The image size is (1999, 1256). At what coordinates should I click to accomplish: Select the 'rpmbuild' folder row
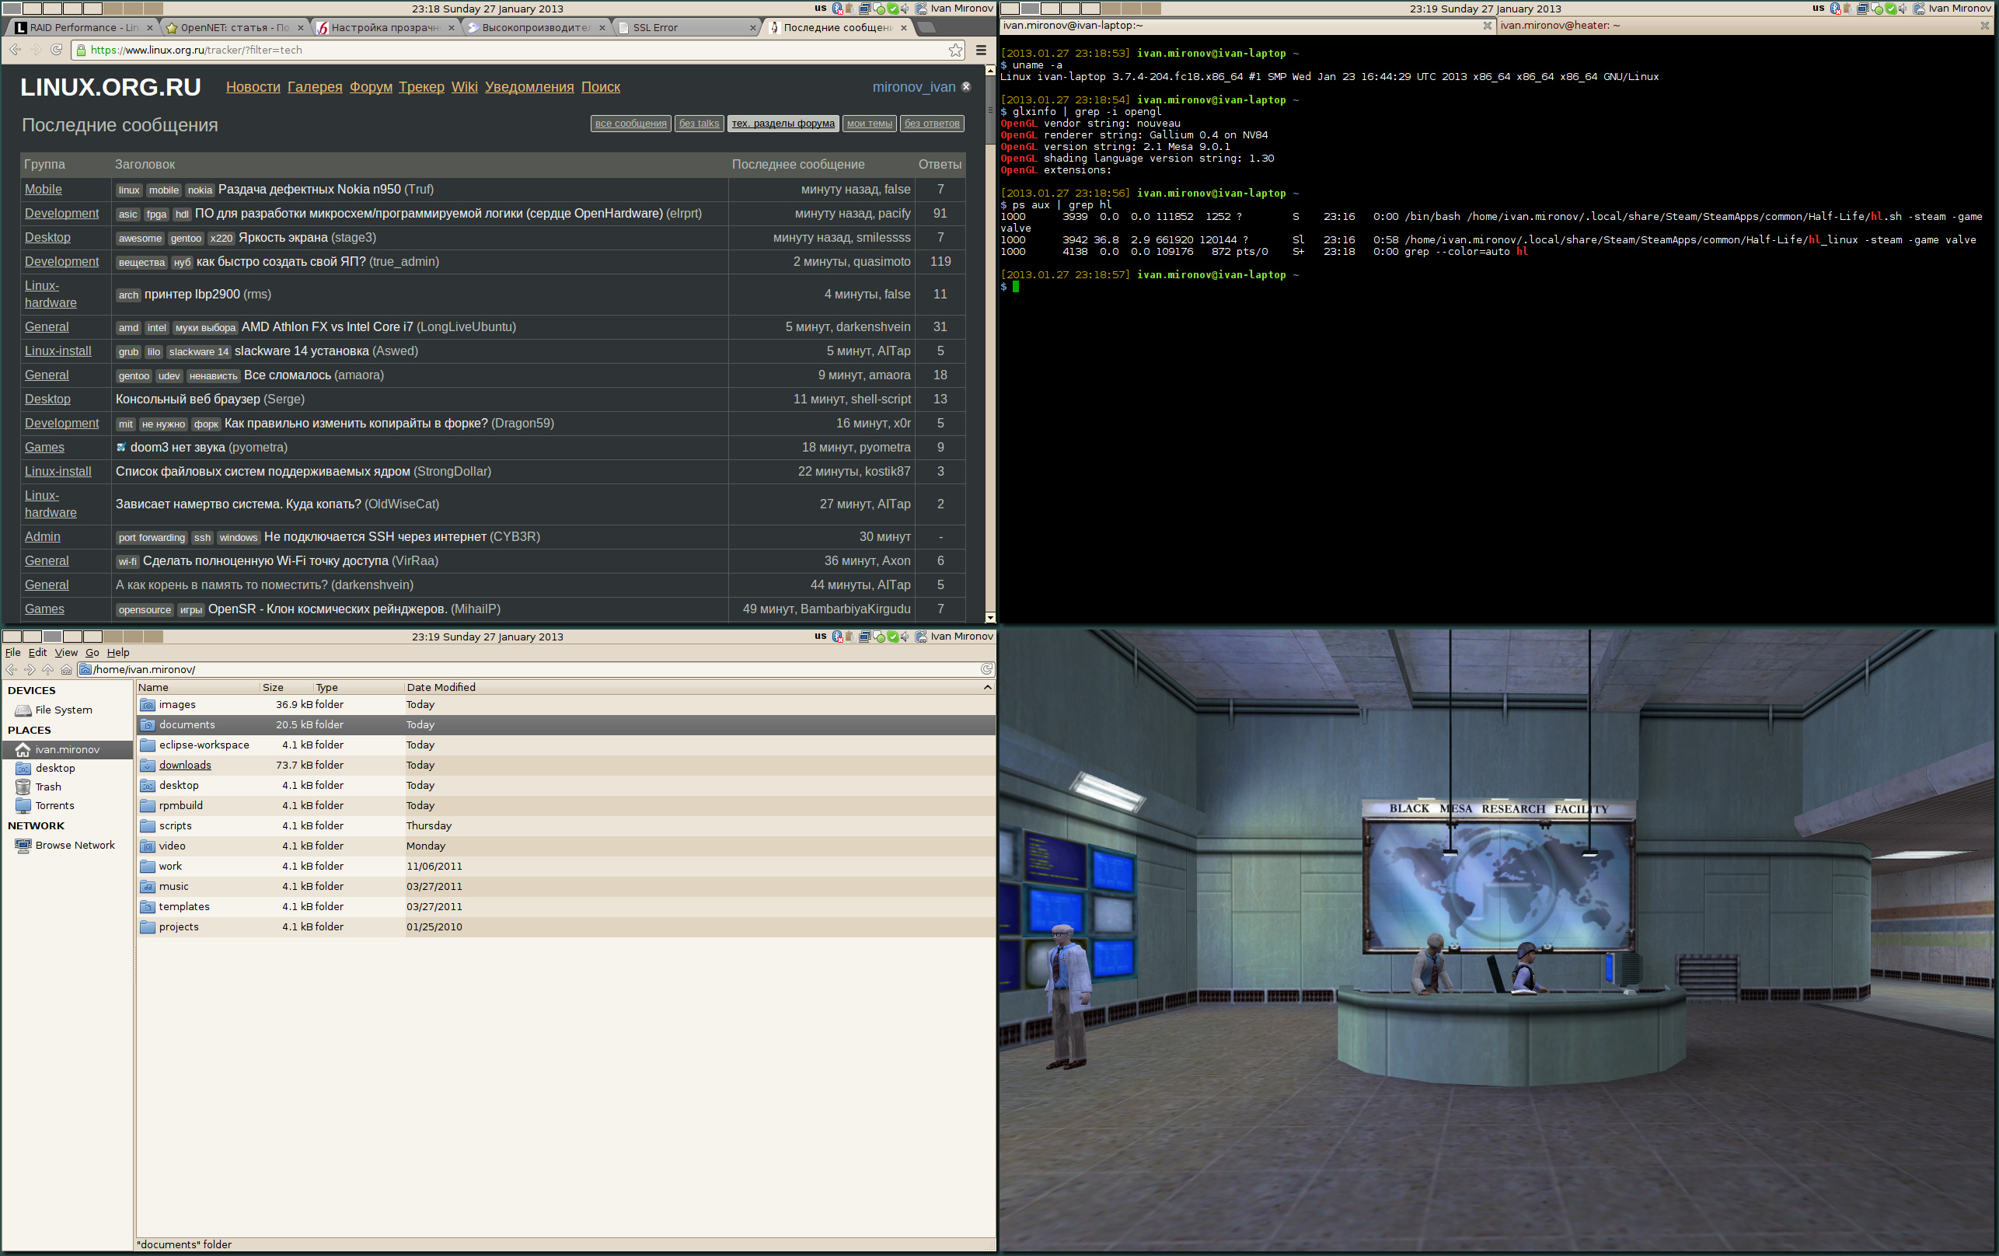coord(565,805)
